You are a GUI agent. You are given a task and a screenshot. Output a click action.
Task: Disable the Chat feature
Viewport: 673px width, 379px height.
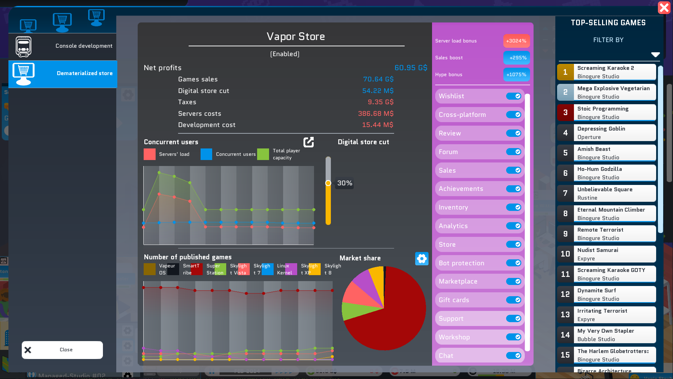tap(514, 355)
